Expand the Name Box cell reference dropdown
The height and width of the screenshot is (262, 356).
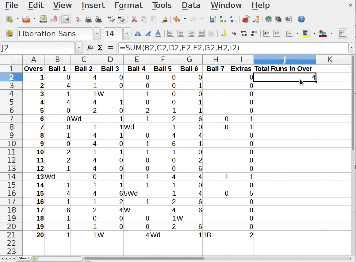(79, 48)
